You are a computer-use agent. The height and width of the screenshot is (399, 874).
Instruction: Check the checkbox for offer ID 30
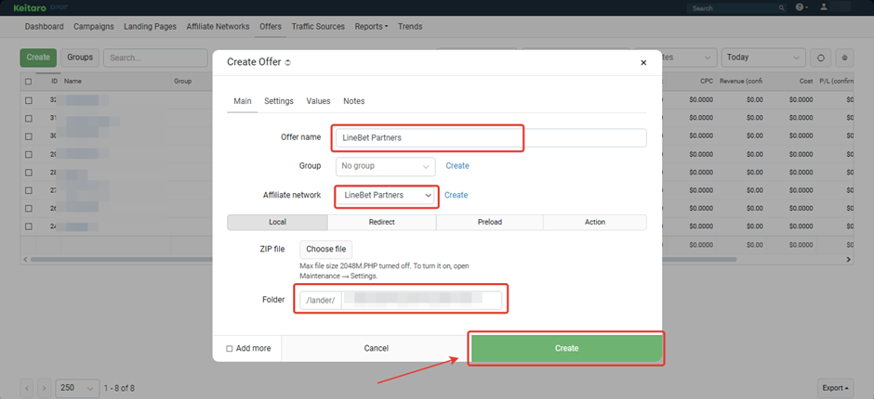pos(29,135)
